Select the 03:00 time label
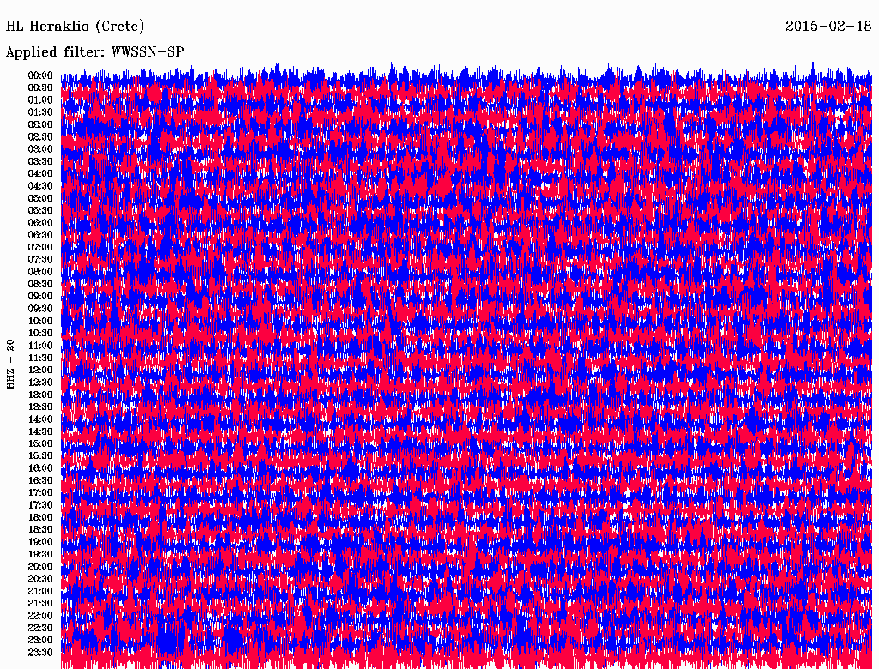The width and height of the screenshot is (879, 669). click(x=39, y=149)
